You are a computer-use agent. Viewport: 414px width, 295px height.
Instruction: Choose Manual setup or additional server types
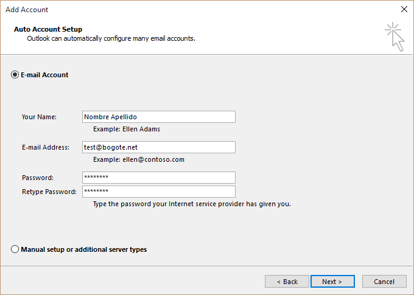(15, 249)
